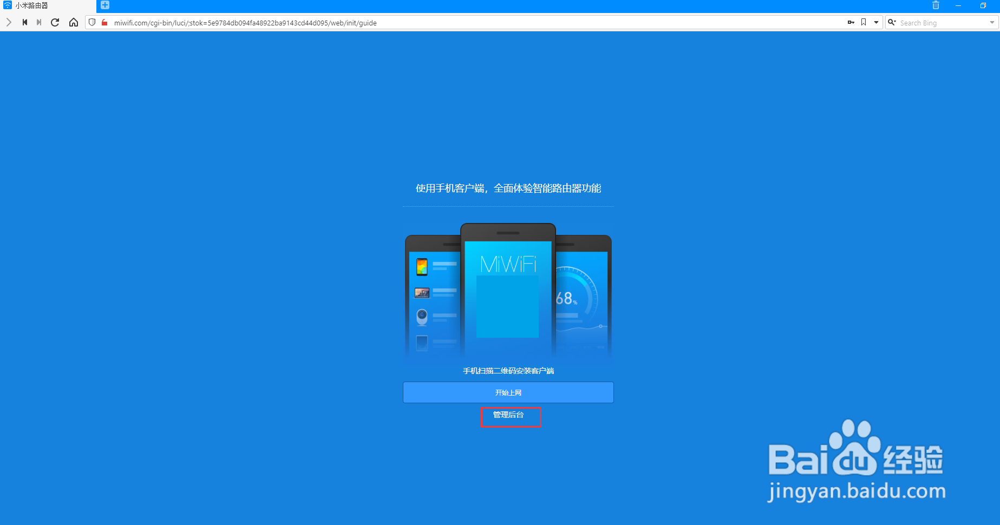This screenshot has height=525, width=1000.
Task: Open a new tab with plus button
Action: 105,5
